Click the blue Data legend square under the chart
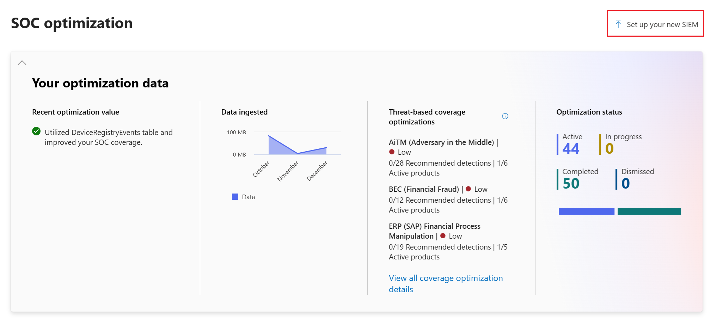 (x=235, y=196)
